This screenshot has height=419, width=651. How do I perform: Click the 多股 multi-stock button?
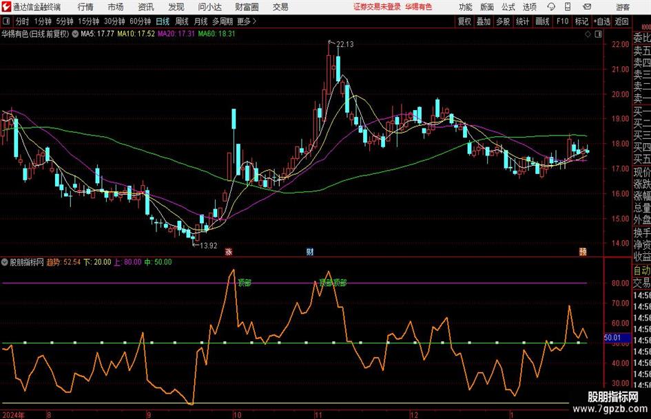[503, 21]
